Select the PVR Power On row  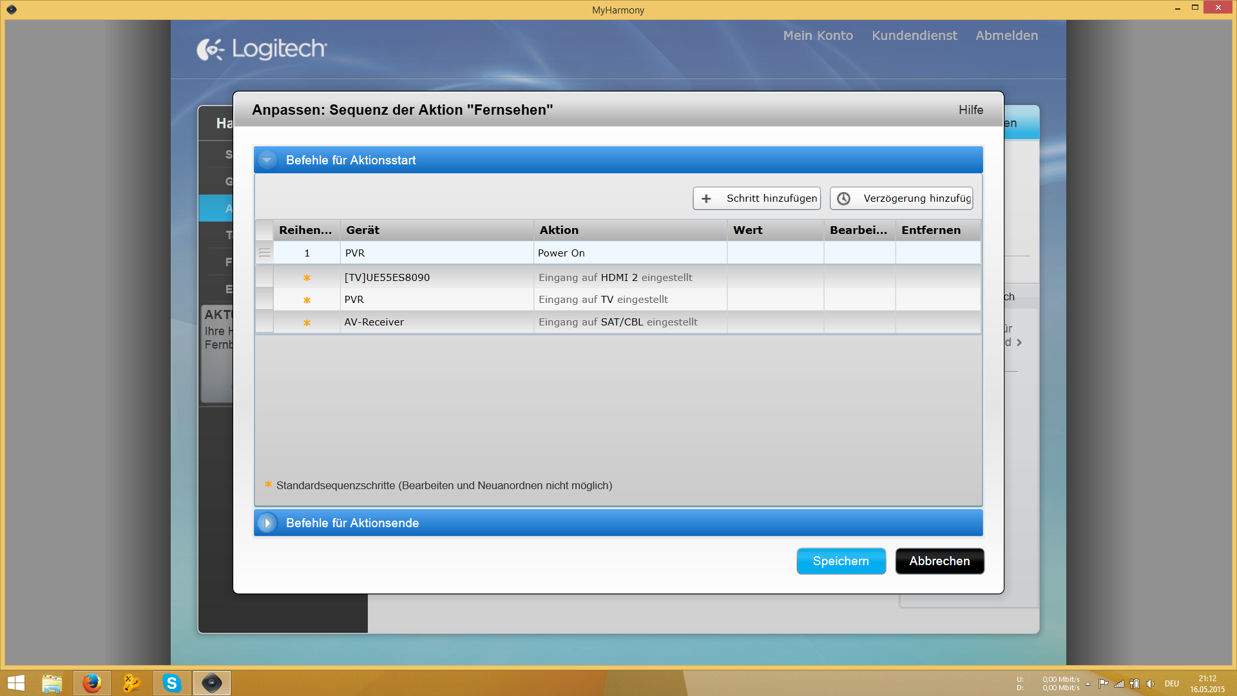(561, 253)
